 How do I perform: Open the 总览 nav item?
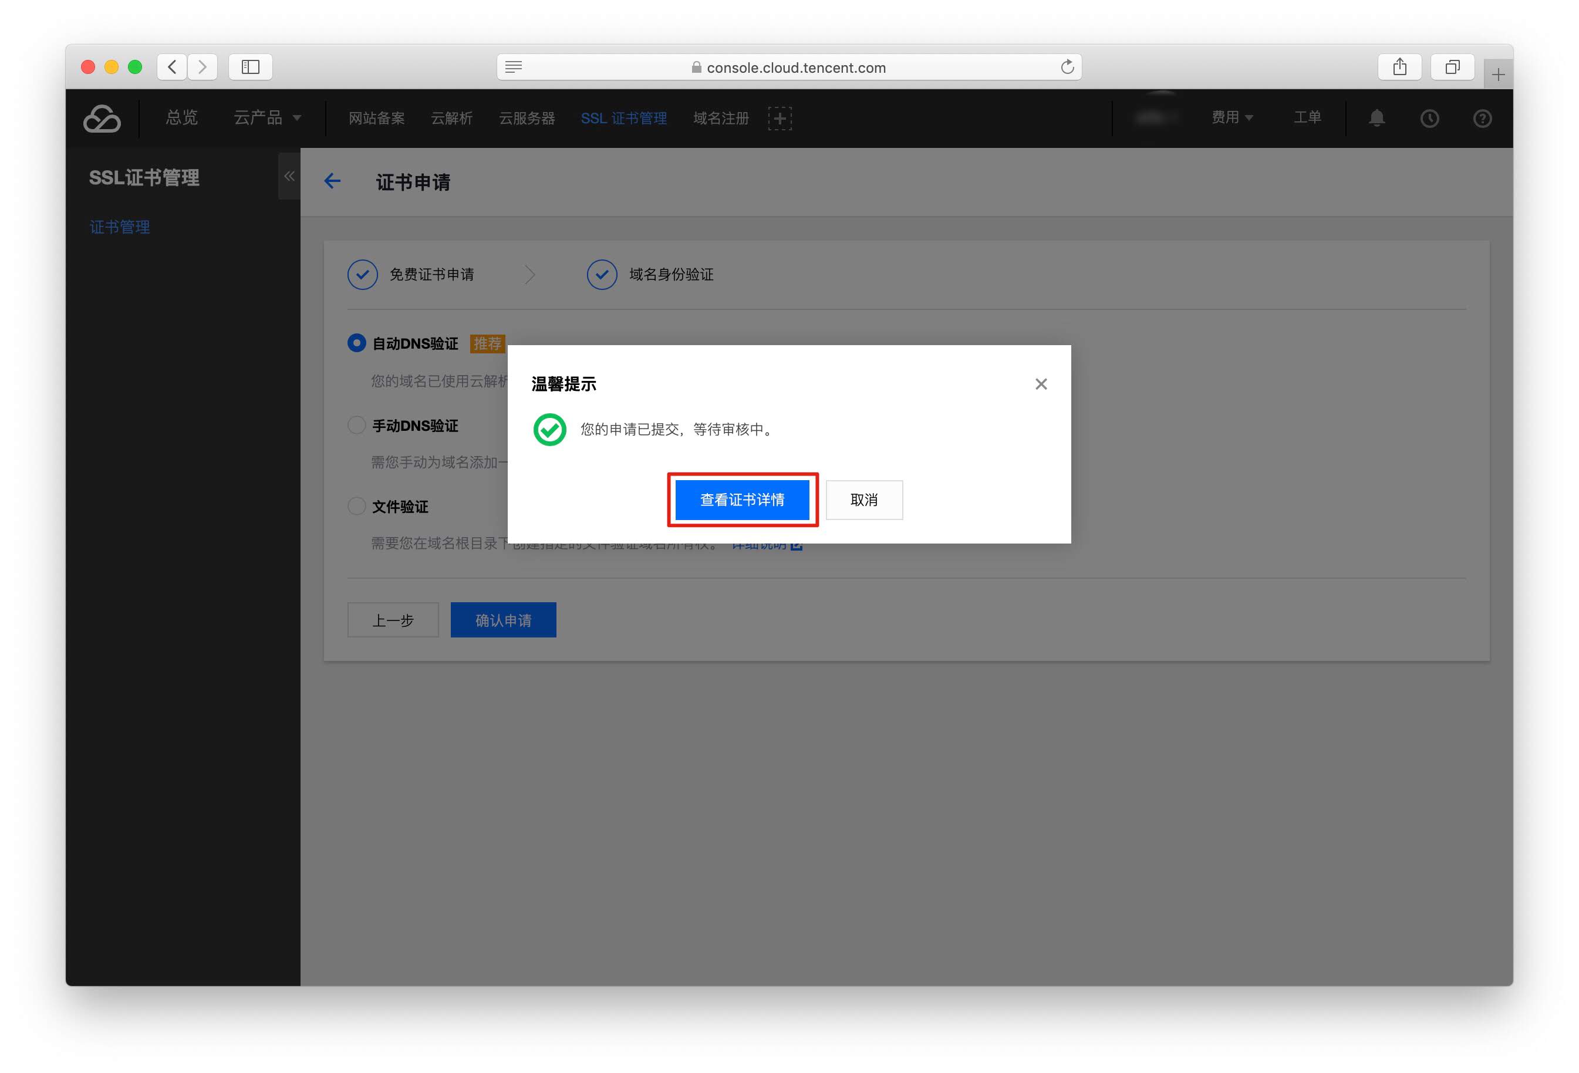(182, 117)
